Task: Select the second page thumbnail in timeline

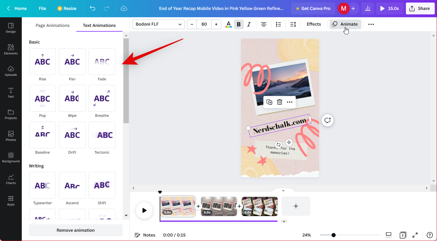Action: click(219, 206)
